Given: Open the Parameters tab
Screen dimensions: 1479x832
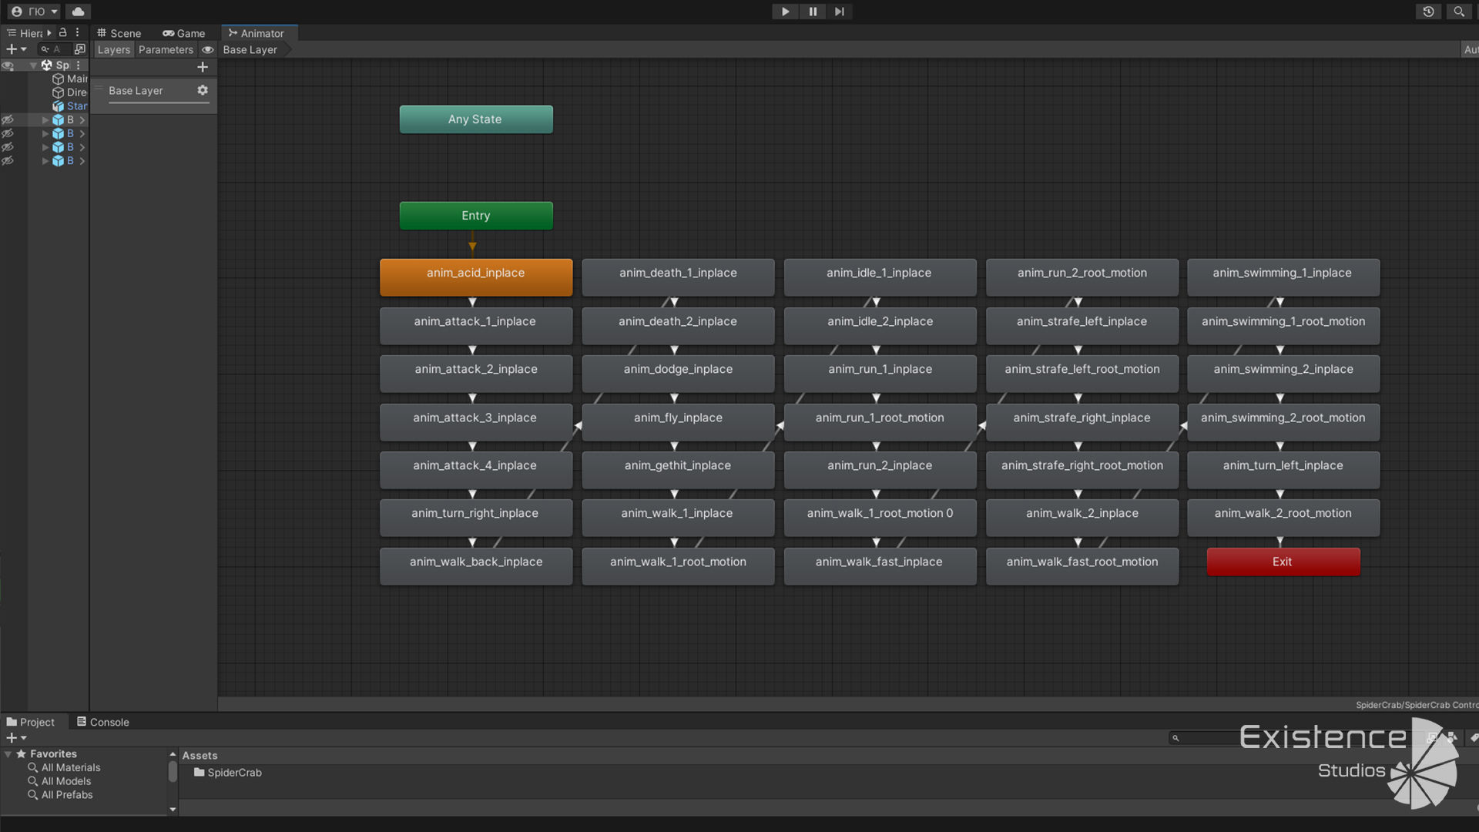Looking at the screenshot, I should [x=166, y=49].
